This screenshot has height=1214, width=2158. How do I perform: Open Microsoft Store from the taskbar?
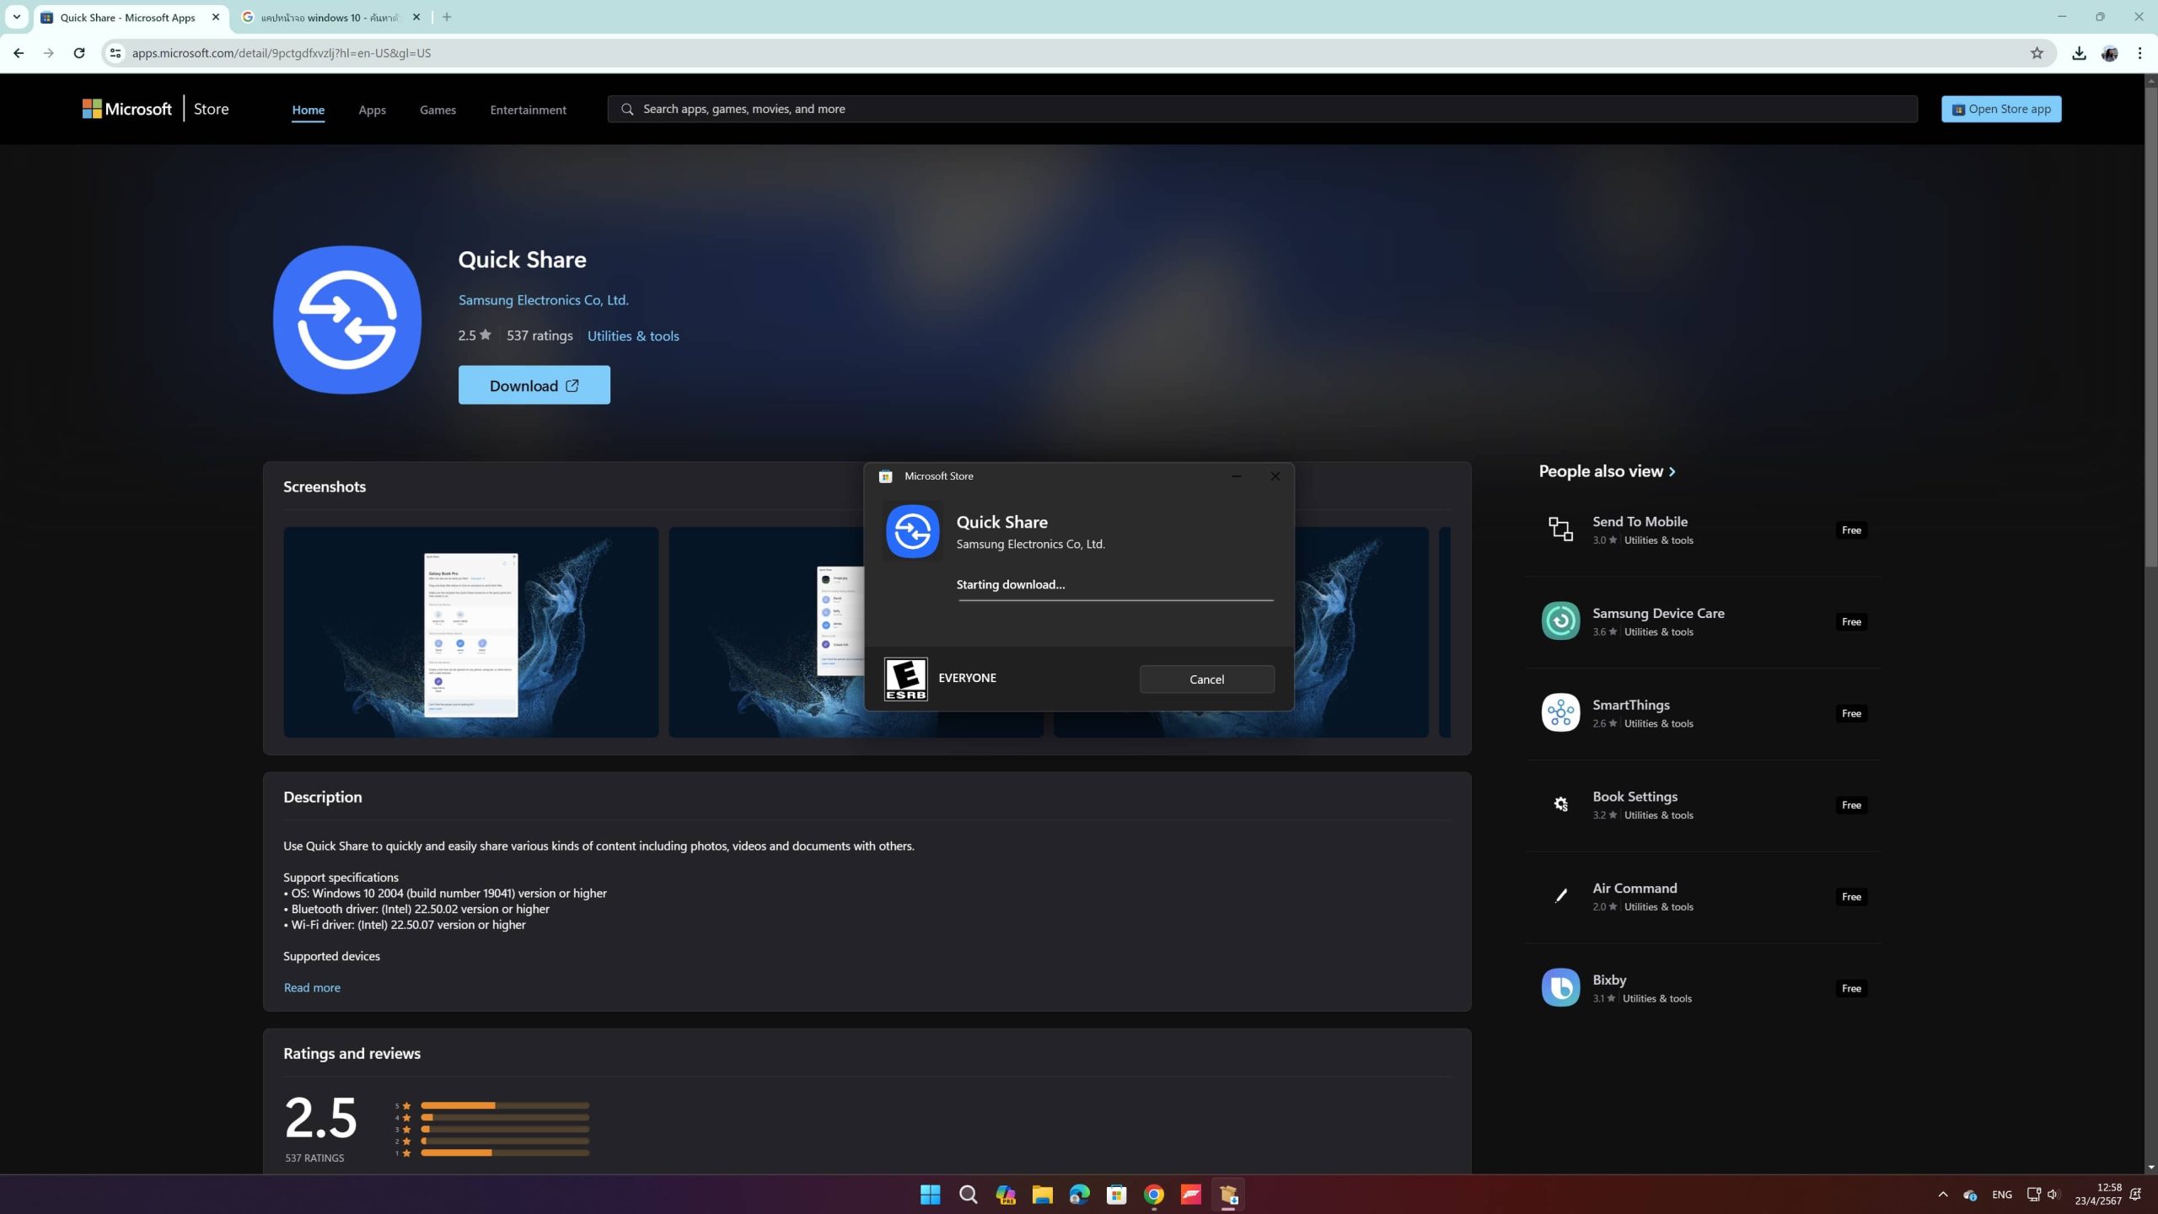pyautogui.click(x=1116, y=1195)
